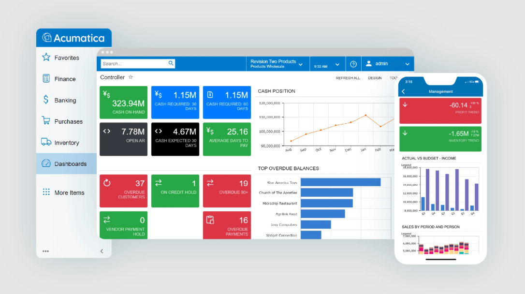525x294 pixels.
Task: Favorite the Controller dashboard with the star
Action: click(x=131, y=77)
